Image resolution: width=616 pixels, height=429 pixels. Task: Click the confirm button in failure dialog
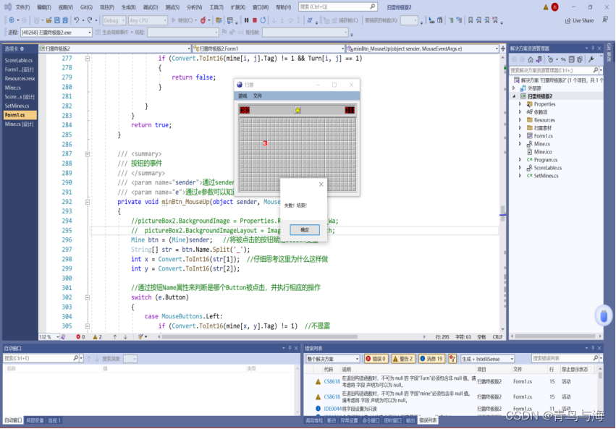pyautogui.click(x=305, y=230)
